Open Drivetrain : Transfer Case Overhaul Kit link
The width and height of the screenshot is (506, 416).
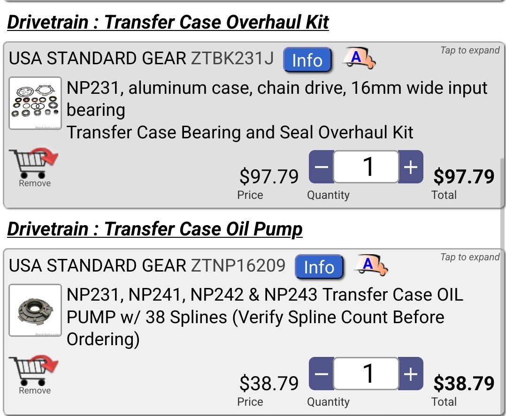(168, 22)
